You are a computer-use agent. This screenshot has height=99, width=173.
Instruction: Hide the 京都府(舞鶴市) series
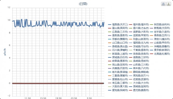click(118, 39)
